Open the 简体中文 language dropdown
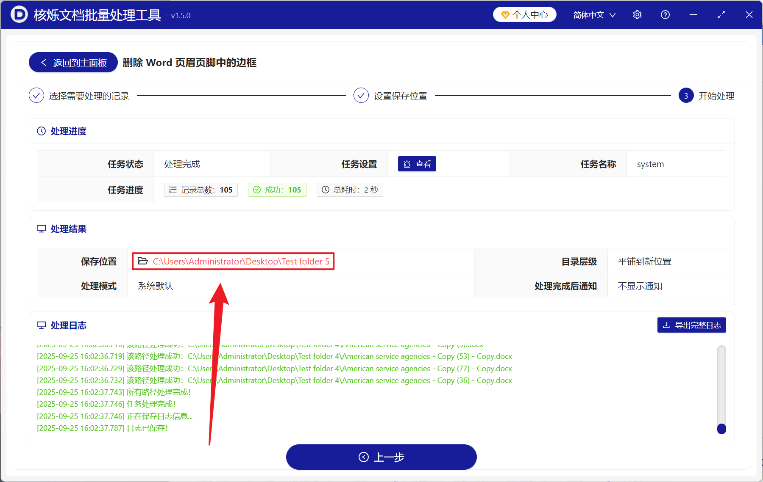The image size is (763, 482). [x=588, y=14]
